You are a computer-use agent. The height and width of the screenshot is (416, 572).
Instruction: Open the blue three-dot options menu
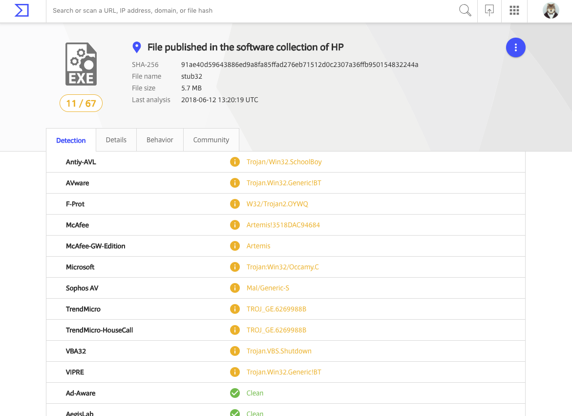click(x=515, y=47)
